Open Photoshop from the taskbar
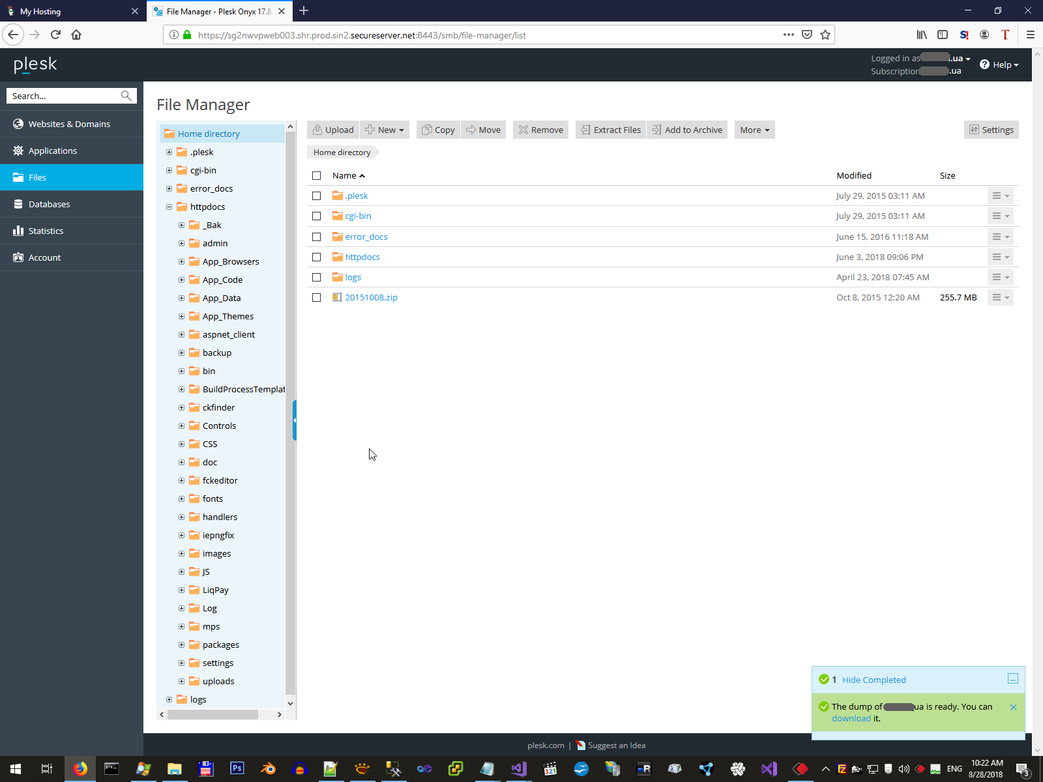Image resolution: width=1043 pixels, height=782 pixels. (x=237, y=769)
